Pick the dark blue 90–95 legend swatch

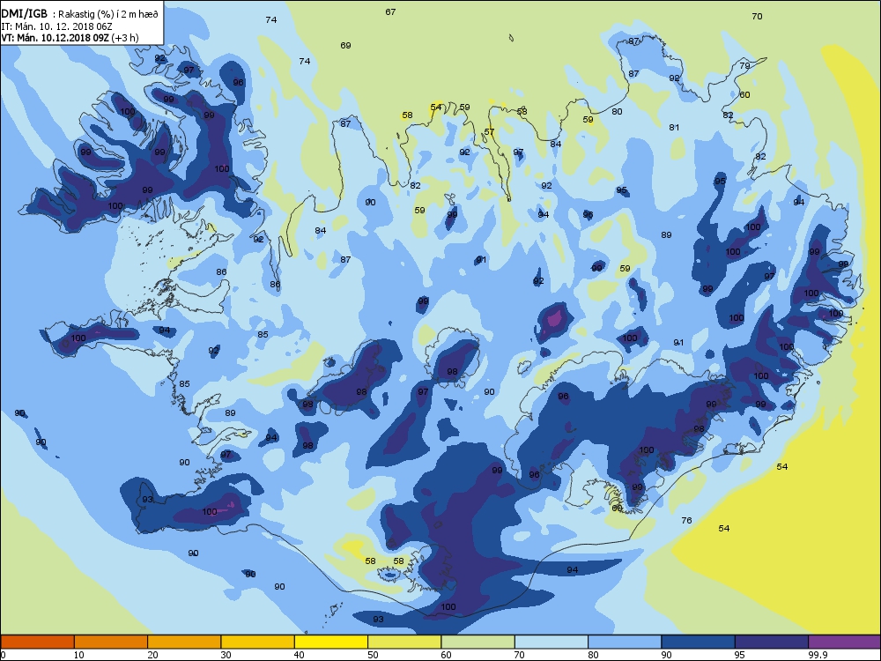pos(699,642)
